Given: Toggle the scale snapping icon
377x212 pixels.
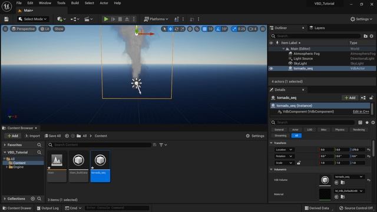Looking at the screenshot, I should (x=234, y=29).
